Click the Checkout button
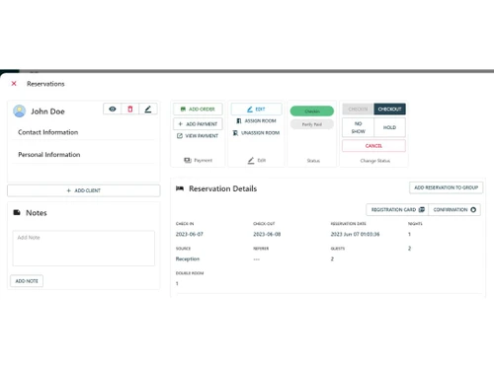Viewport: 494px width, 370px height. point(389,109)
